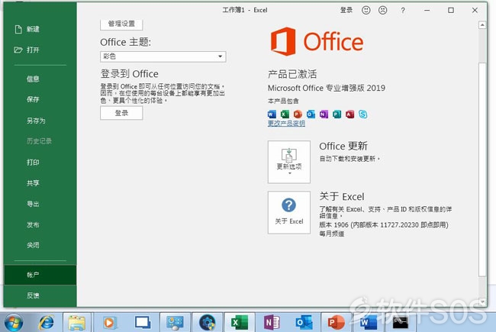Open the Update Options (更新选项) dropdown button

[x=289, y=162]
